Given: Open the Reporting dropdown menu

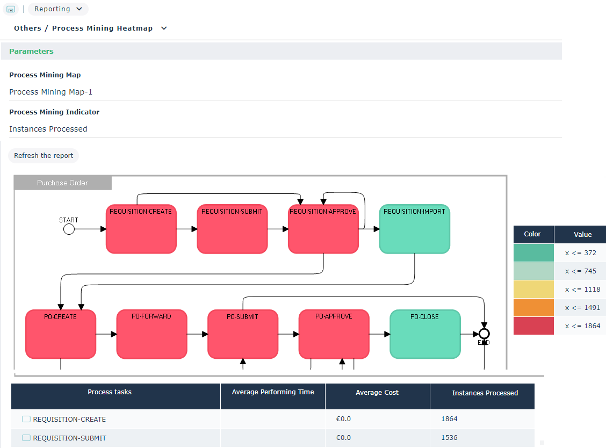Looking at the screenshot, I should [58, 9].
